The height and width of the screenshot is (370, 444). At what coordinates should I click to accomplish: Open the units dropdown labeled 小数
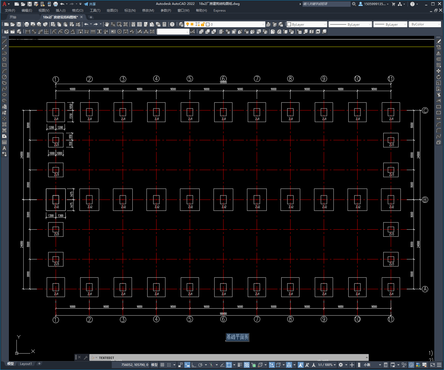(x=372, y=365)
